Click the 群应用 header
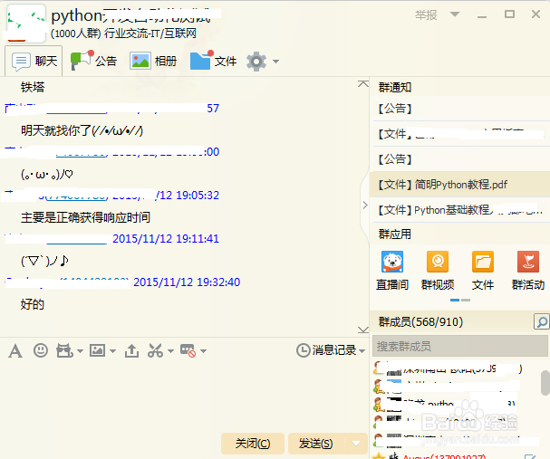The image size is (550, 459). point(395,234)
